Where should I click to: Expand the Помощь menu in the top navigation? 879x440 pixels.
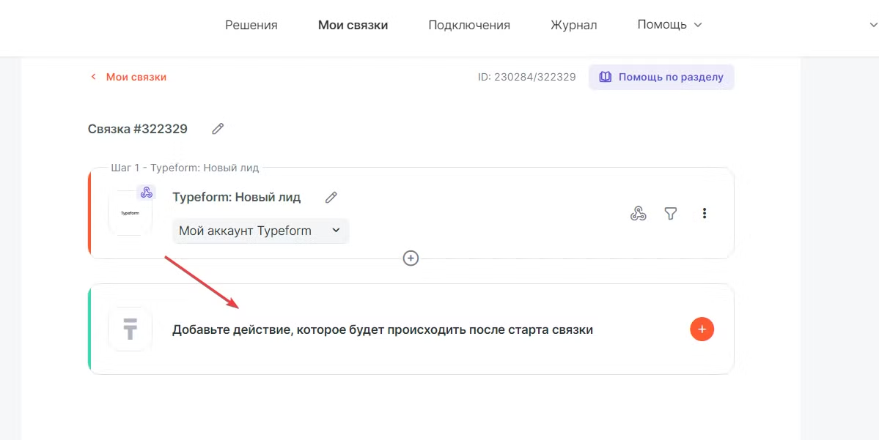click(669, 25)
